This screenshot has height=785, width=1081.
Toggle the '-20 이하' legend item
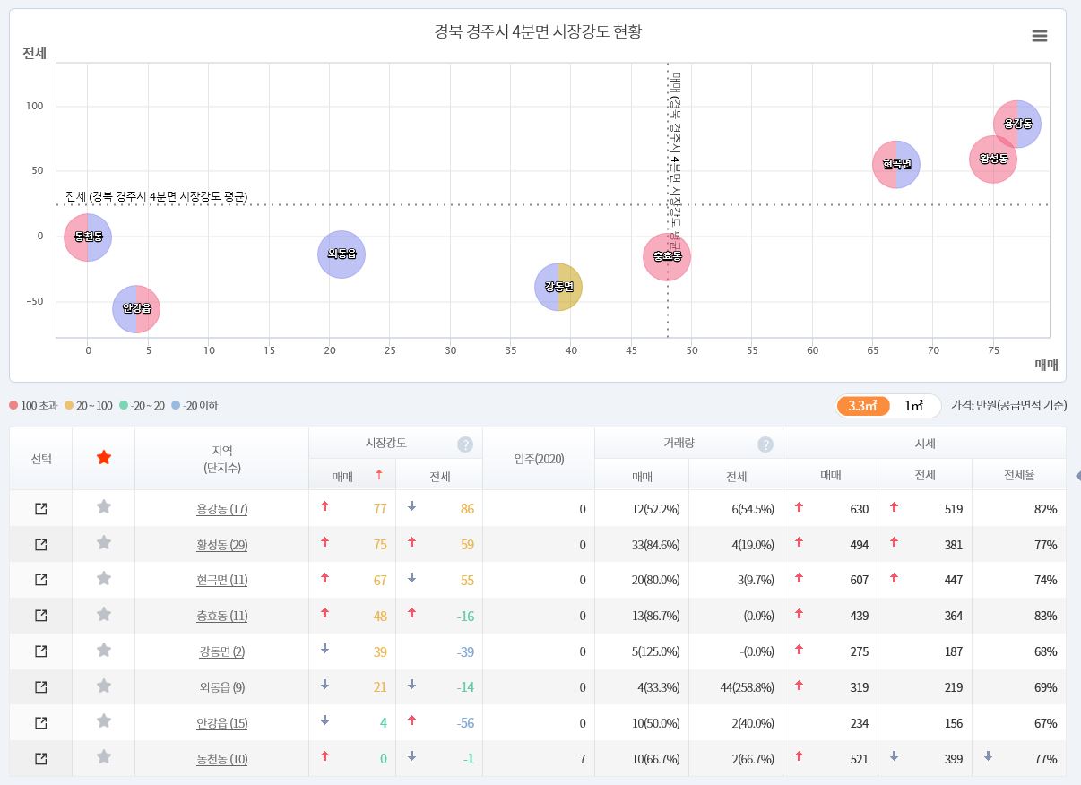pos(195,406)
